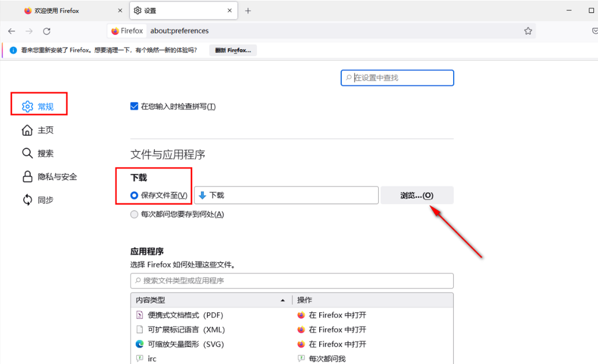Open the 常规 settings category
This screenshot has height=364, width=598.
tap(39, 107)
